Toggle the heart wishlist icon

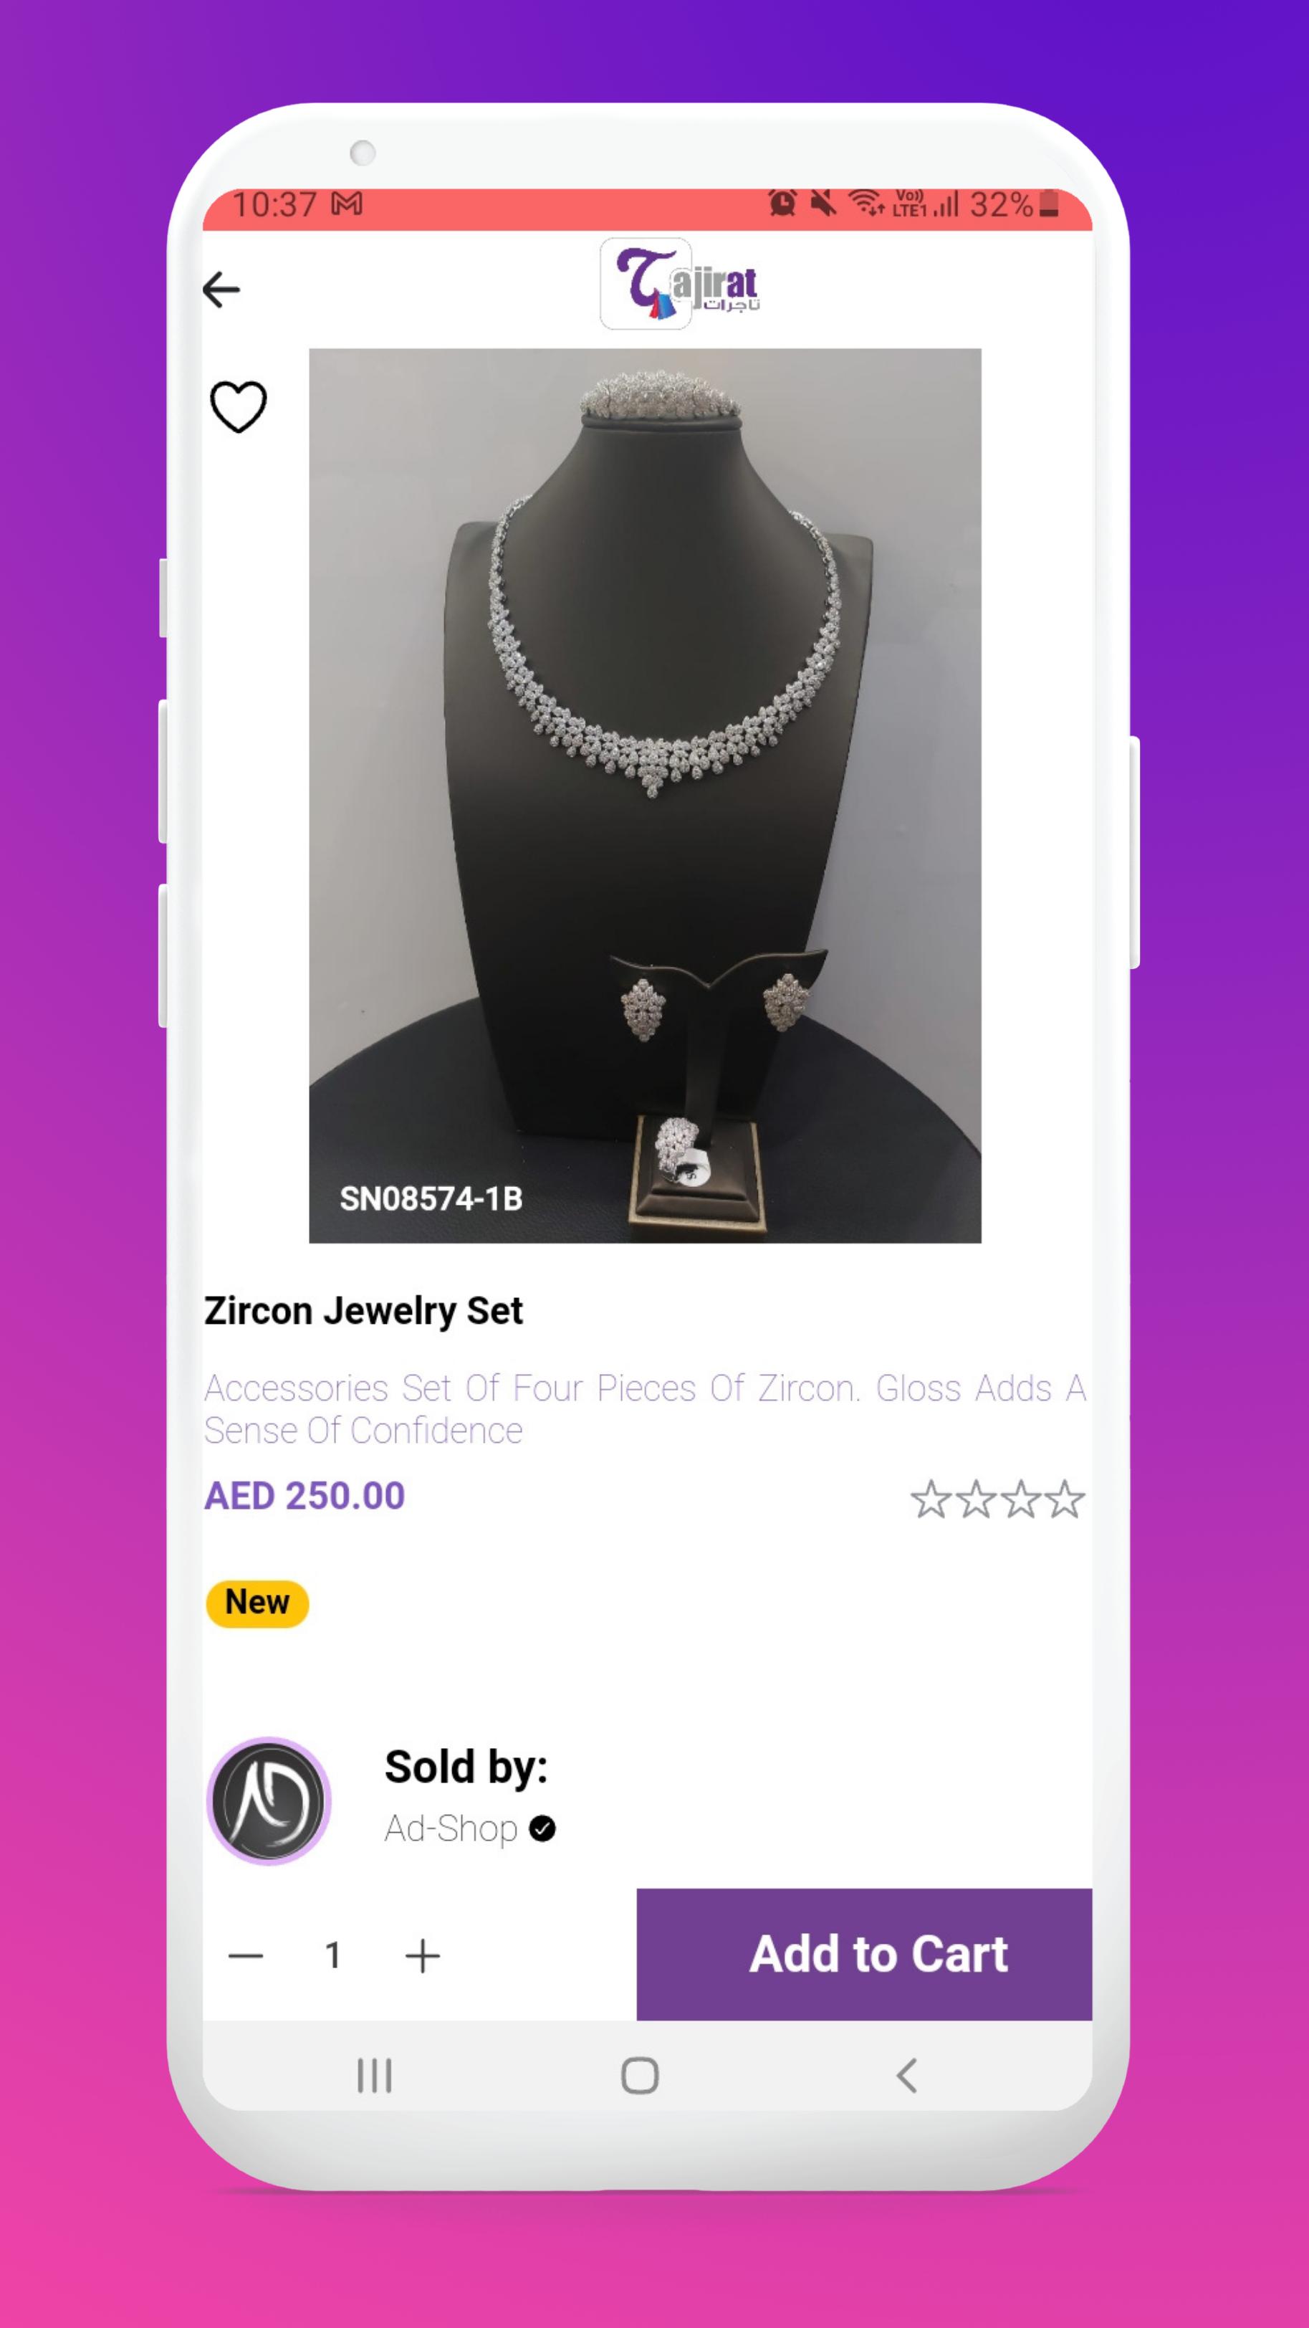click(239, 406)
